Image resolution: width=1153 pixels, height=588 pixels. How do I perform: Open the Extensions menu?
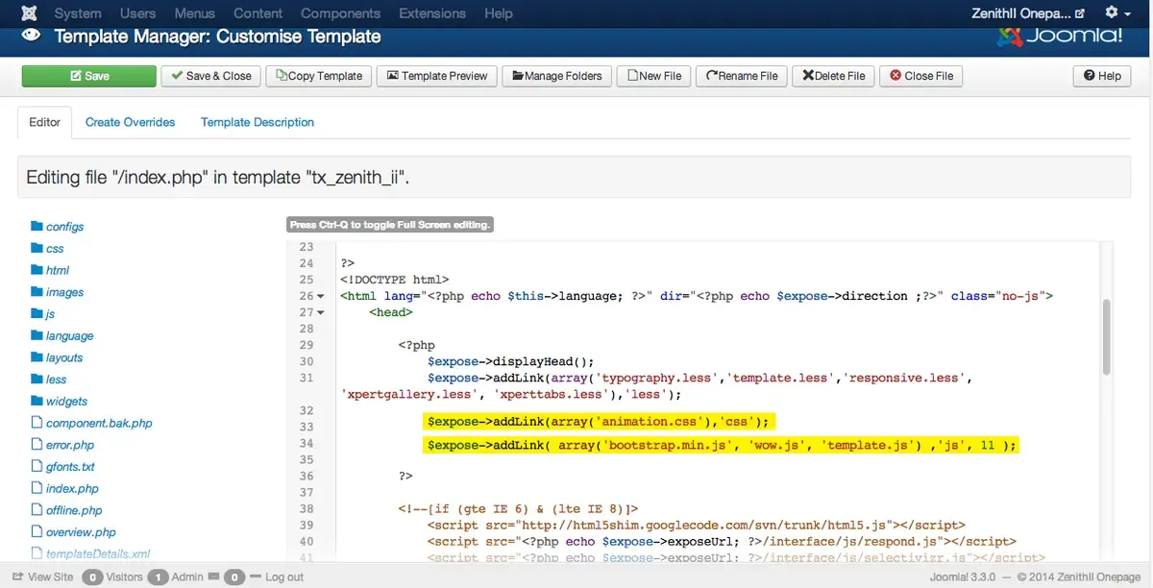pos(431,13)
